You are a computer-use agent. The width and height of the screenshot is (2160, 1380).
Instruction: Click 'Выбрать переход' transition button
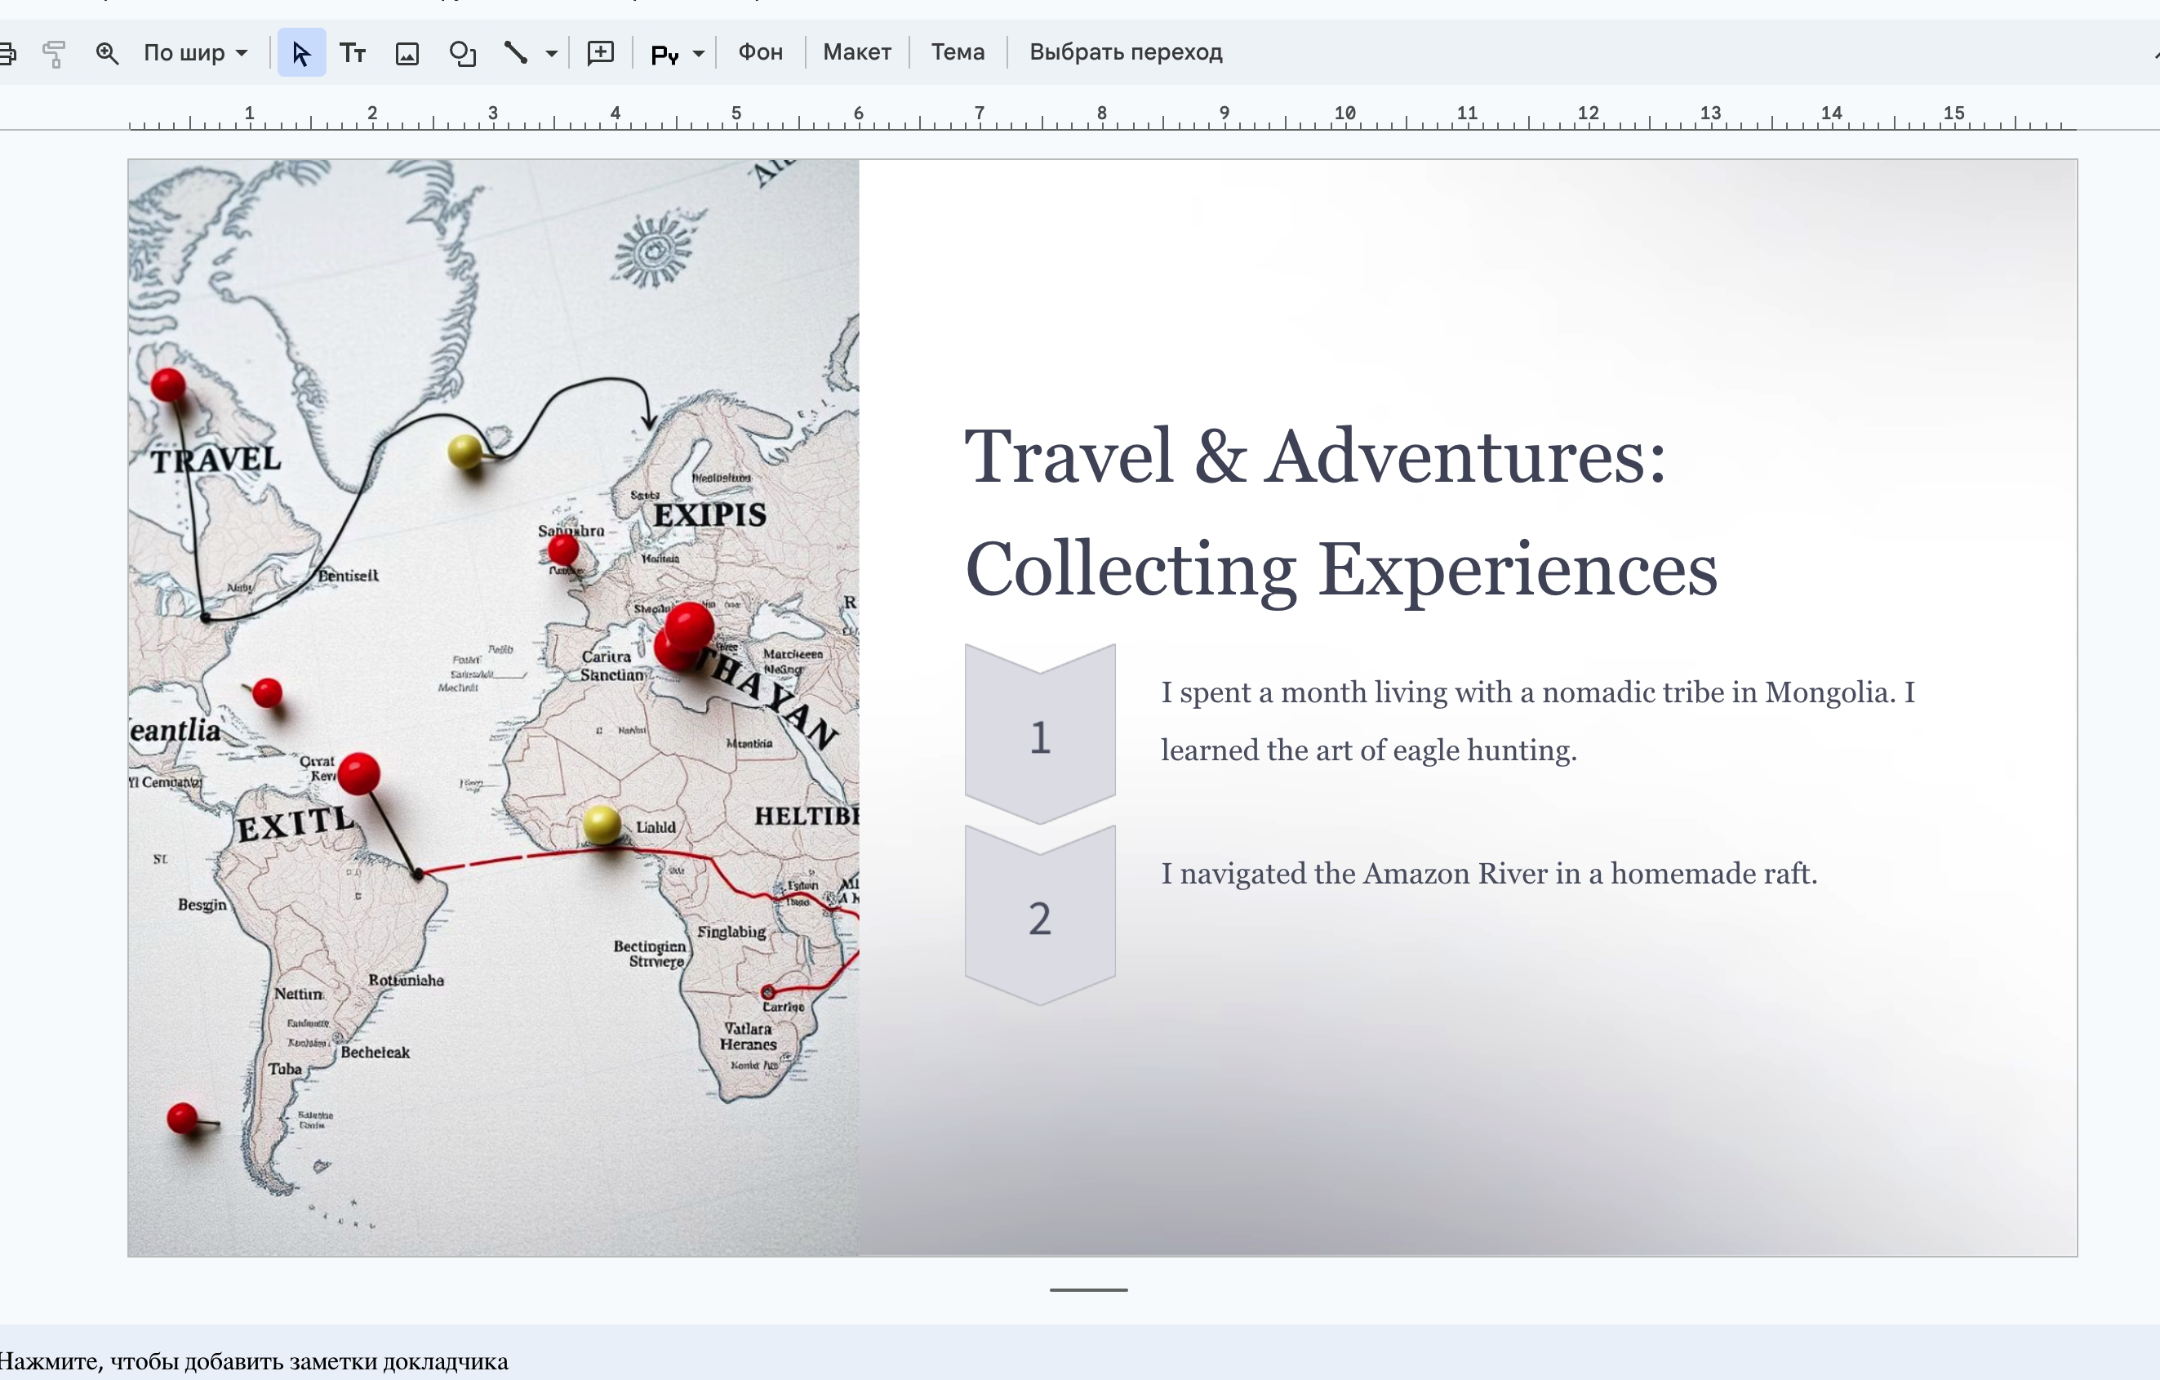1125,52
